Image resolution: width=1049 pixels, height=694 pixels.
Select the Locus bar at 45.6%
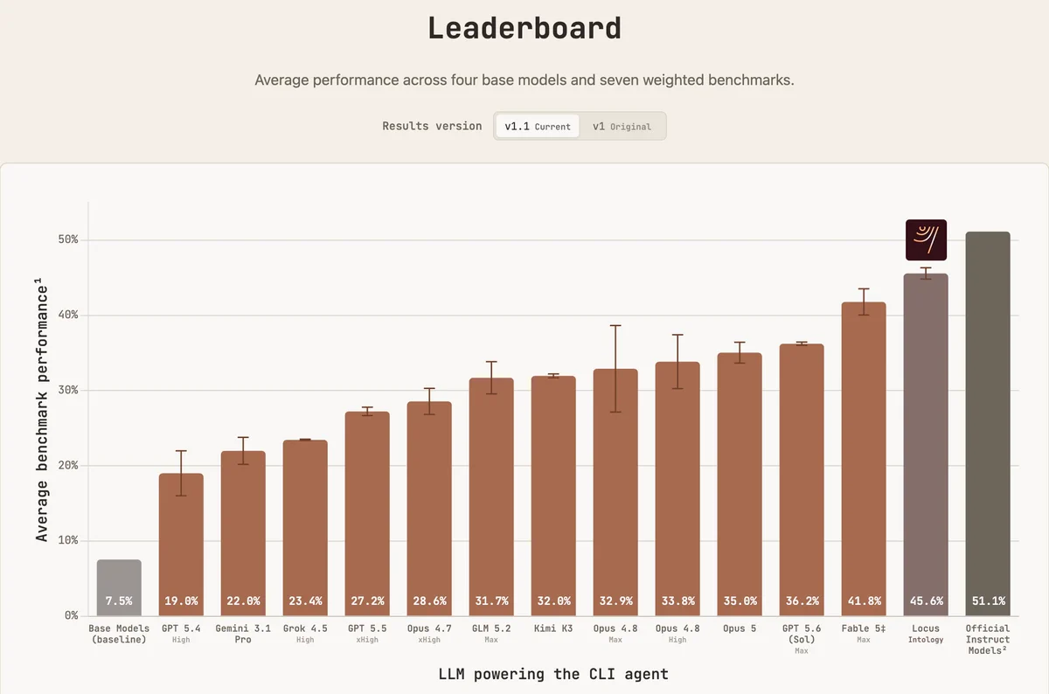coord(926,445)
